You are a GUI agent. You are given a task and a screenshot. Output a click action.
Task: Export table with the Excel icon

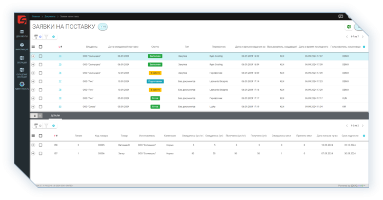click(x=349, y=27)
